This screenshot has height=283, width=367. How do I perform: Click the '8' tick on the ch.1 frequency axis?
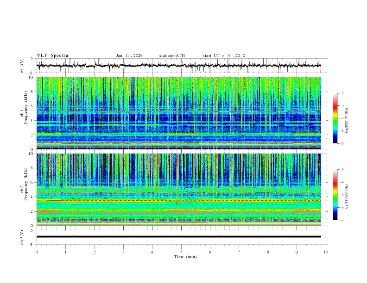click(x=32, y=92)
